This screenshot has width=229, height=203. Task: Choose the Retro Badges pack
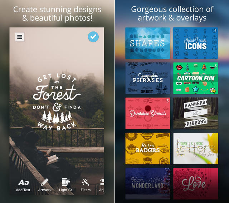click(148, 148)
